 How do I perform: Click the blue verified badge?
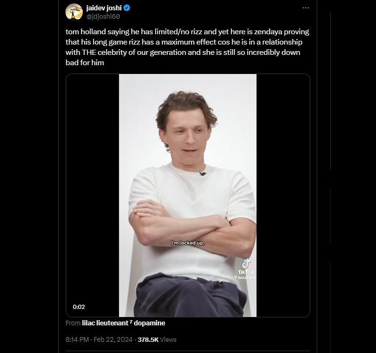click(x=127, y=8)
